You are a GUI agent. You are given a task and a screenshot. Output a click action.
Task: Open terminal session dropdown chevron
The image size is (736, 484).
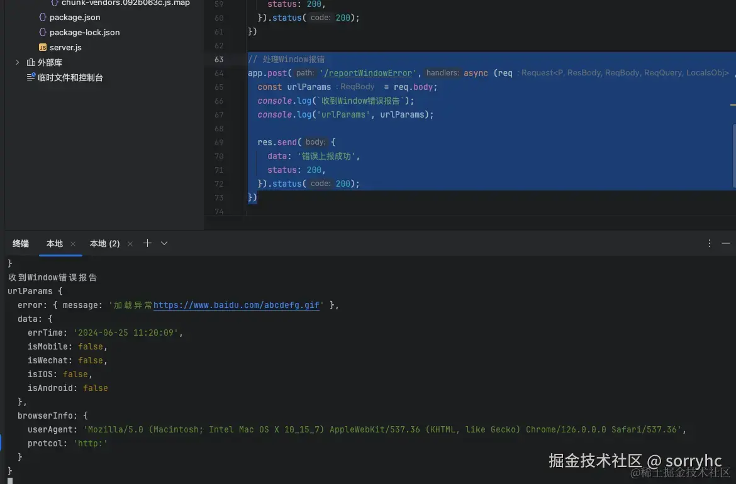(164, 243)
